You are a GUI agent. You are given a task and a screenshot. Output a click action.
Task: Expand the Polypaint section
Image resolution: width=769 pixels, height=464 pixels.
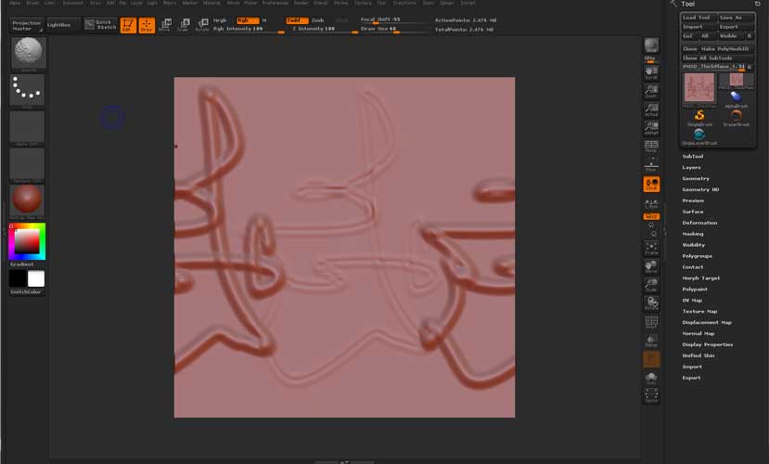tap(695, 290)
